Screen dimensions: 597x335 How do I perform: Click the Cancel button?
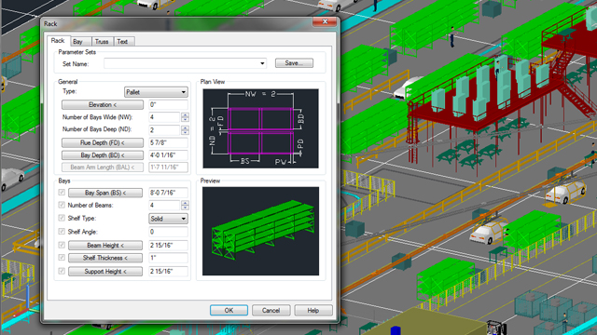pyautogui.click(x=271, y=310)
